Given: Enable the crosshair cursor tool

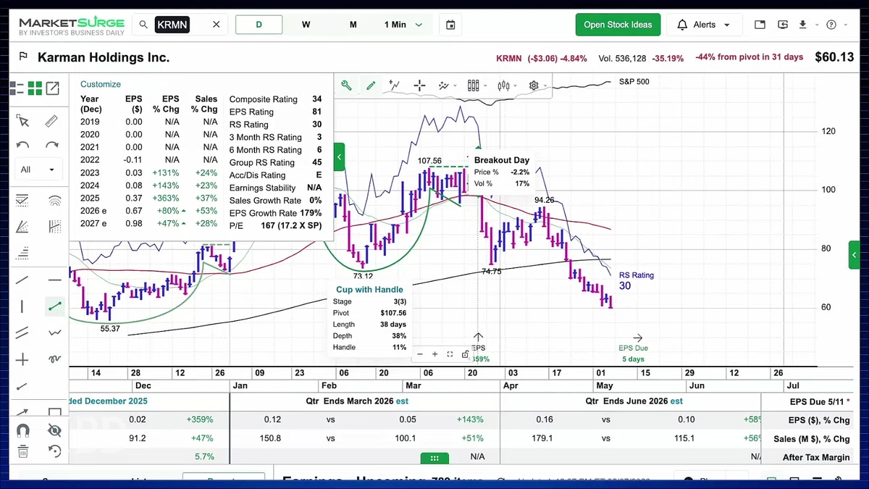Looking at the screenshot, I should coord(419,85).
